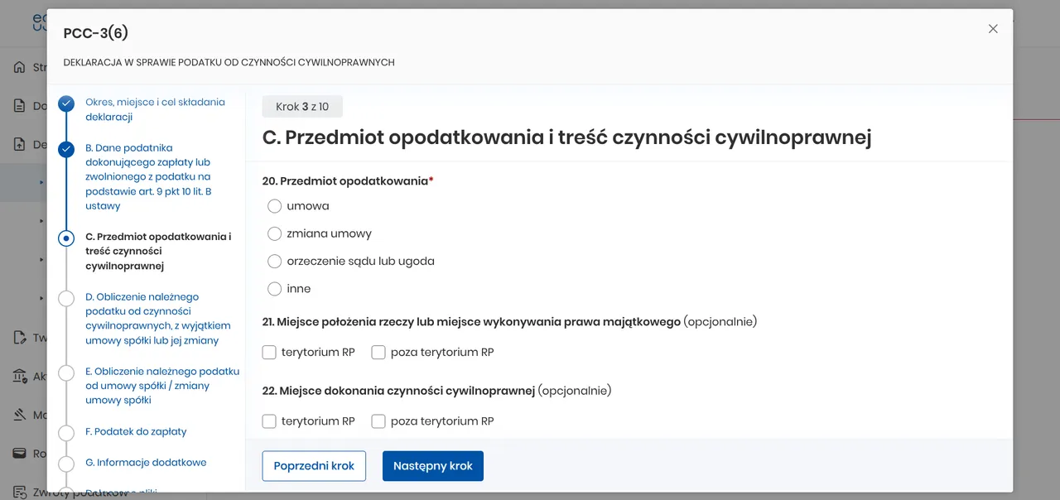Select the 'umowa' radio option
Image resolution: width=1060 pixels, height=500 pixels.
tap(275, 206)
